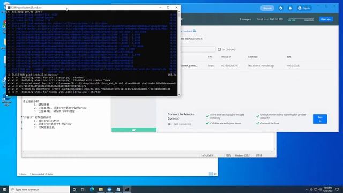
Task: Click the cmd window scrollbar down arrow
Action: click(179, 94)
